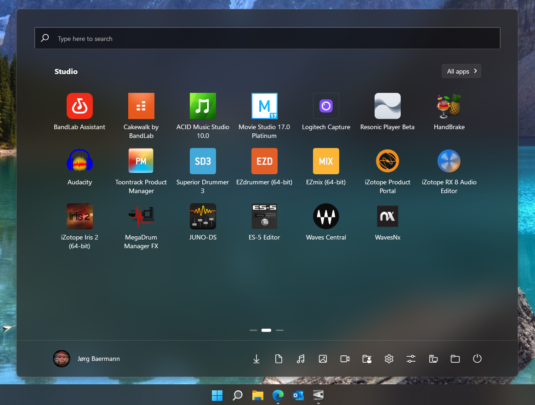
Task: Open iZotope Product Portal
Action: [x=387, y=161]
